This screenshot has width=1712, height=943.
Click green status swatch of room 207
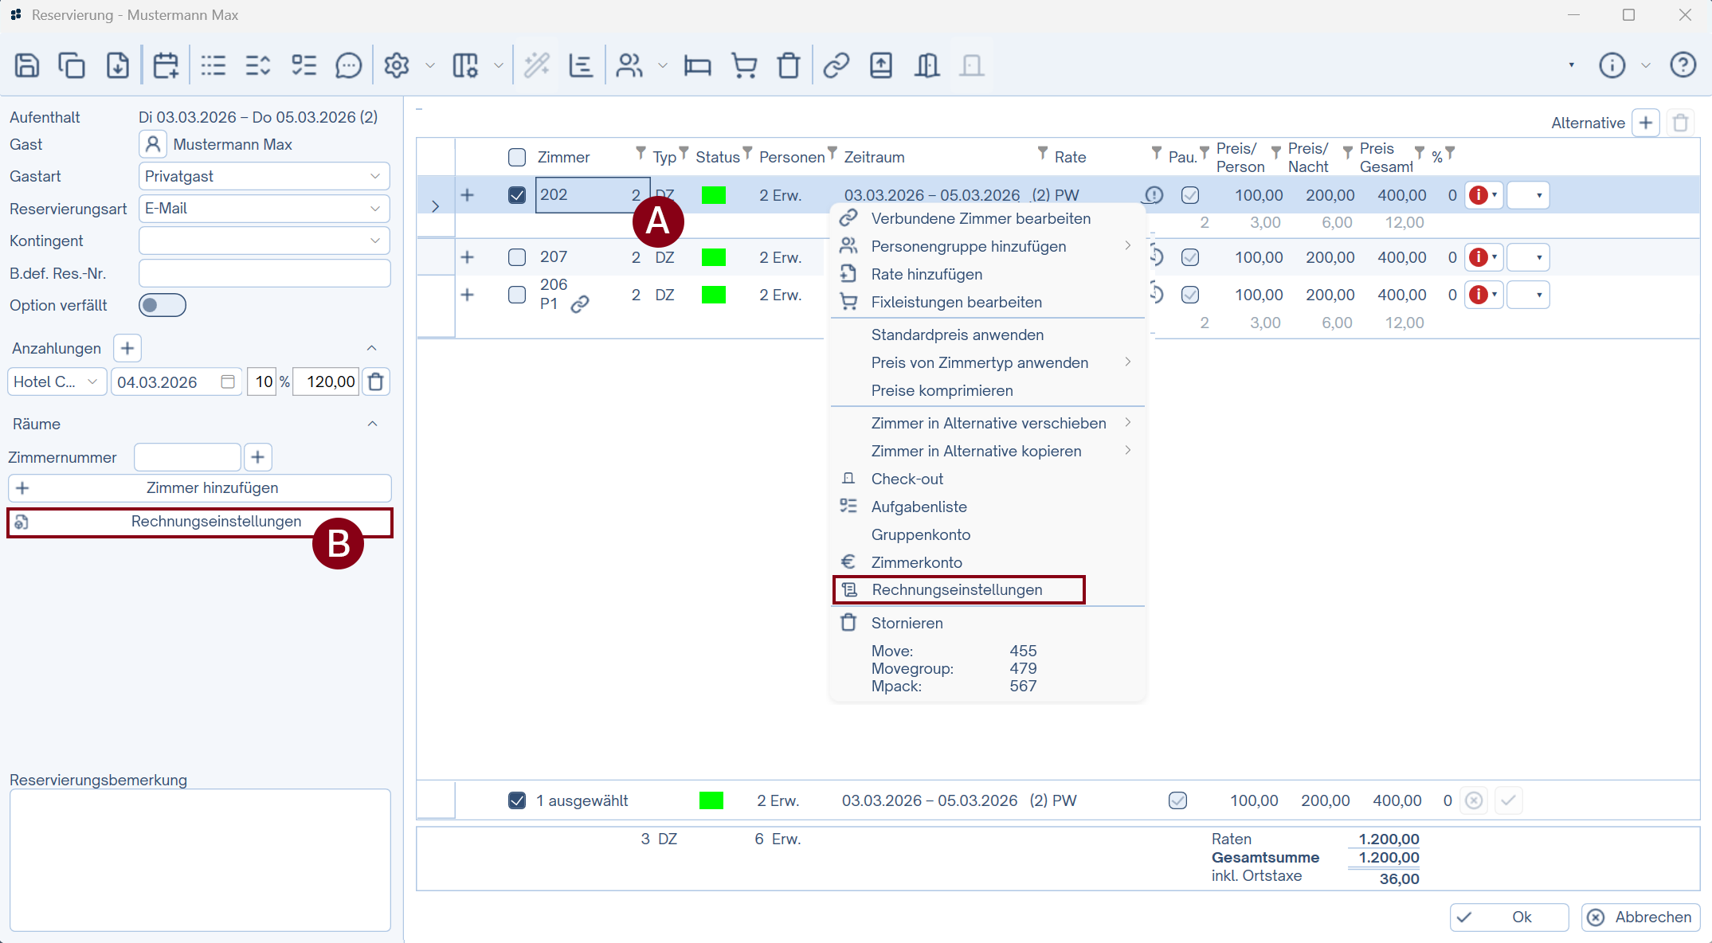(713, 257)
